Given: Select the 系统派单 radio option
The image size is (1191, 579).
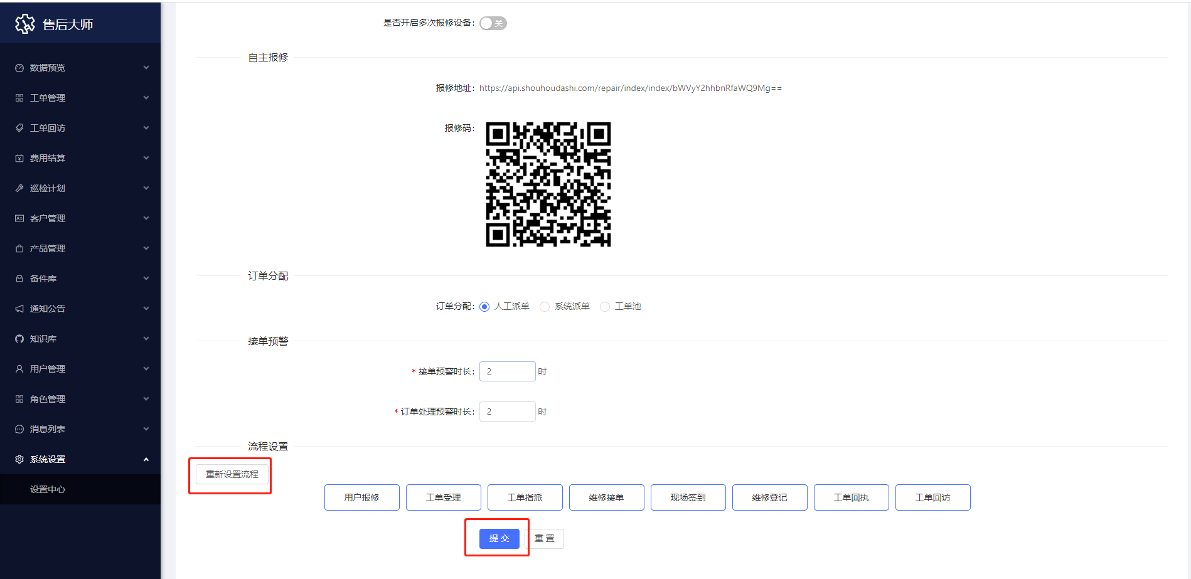Looking at the screenshot, I should click(x=545, y=307).
